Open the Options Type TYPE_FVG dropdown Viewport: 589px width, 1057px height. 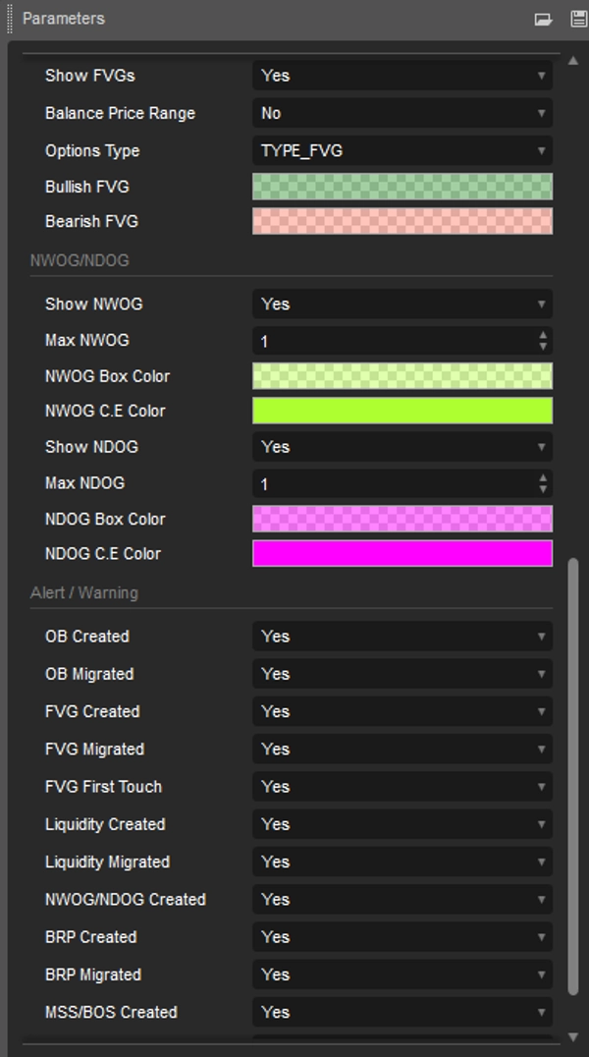click(402, 150)
